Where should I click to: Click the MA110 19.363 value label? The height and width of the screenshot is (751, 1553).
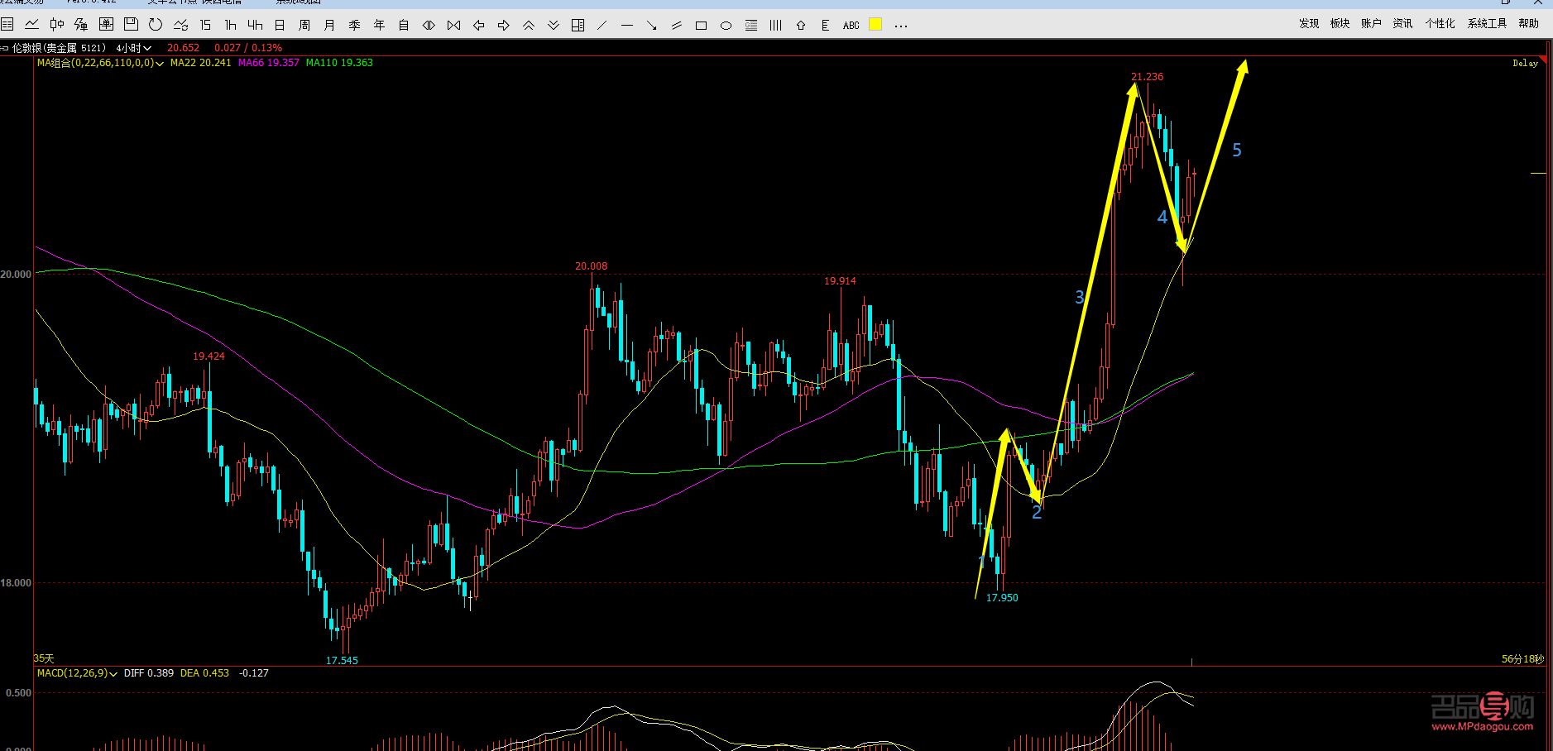point(339,63)
